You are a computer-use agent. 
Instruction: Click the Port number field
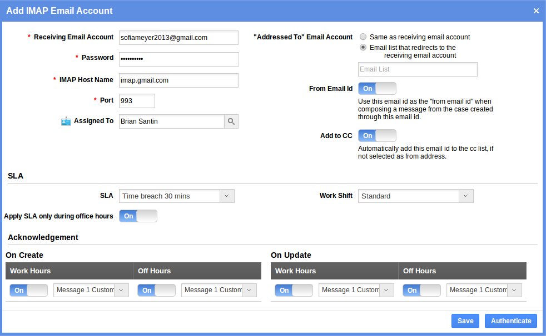click(x=137, y=100)
